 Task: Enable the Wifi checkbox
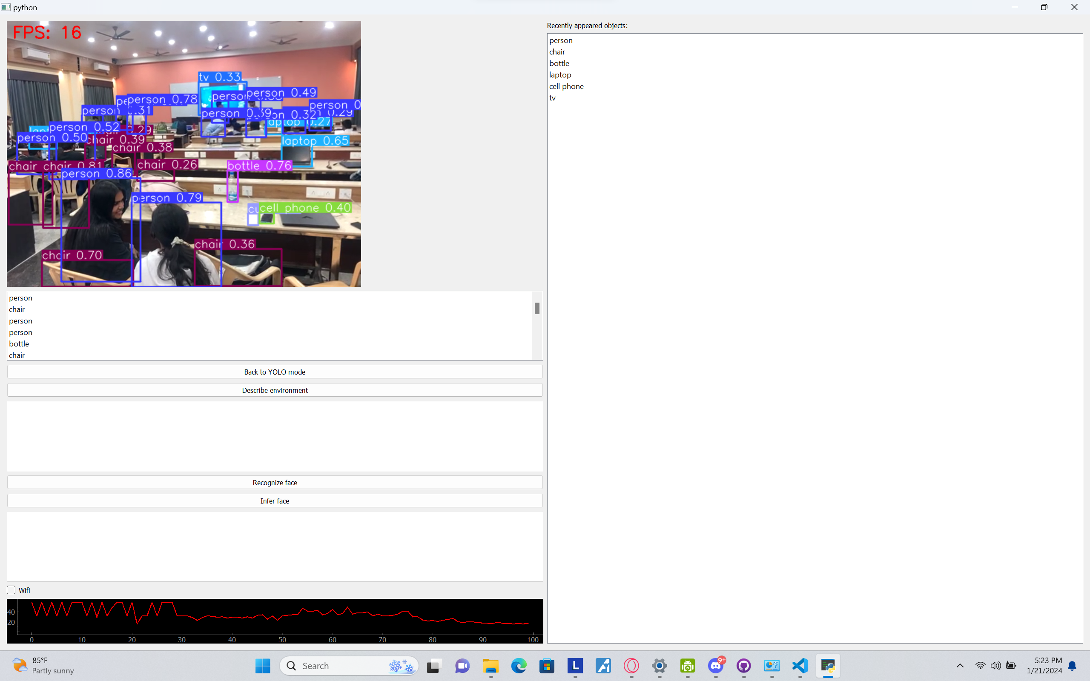(x=11, y=590)
